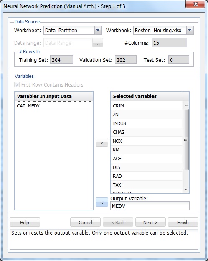The width and height of the screenshot is (208, 261).
Task: Click the Data range browse ellipsis button
Action: (98, 43)
